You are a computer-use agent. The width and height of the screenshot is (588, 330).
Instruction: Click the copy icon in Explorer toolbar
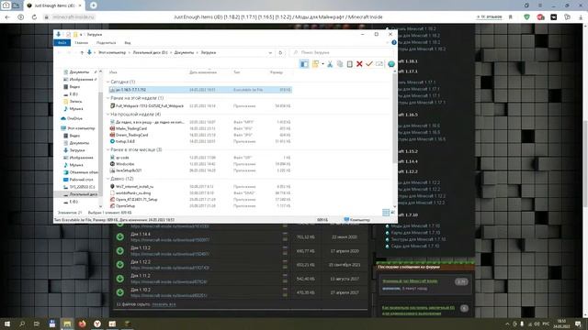click(x=340, y=64)
